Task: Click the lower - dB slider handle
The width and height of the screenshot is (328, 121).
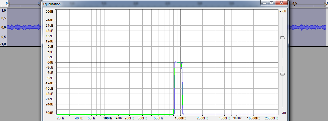Action: pyautogui.click(x=283, y=74)
